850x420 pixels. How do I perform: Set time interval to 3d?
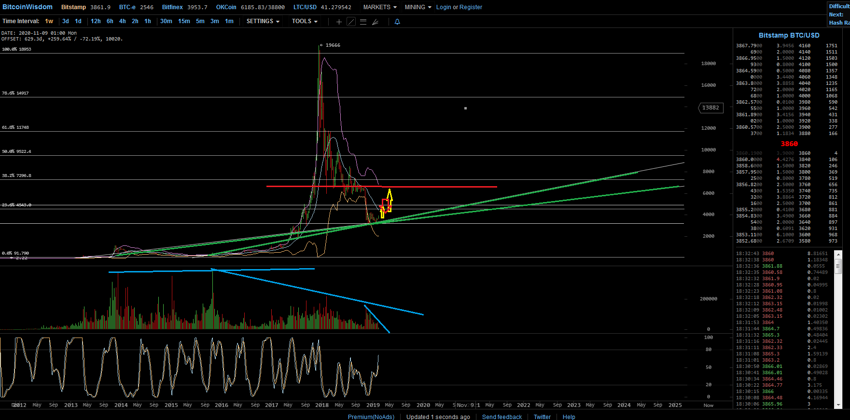(x=66, y=21)
